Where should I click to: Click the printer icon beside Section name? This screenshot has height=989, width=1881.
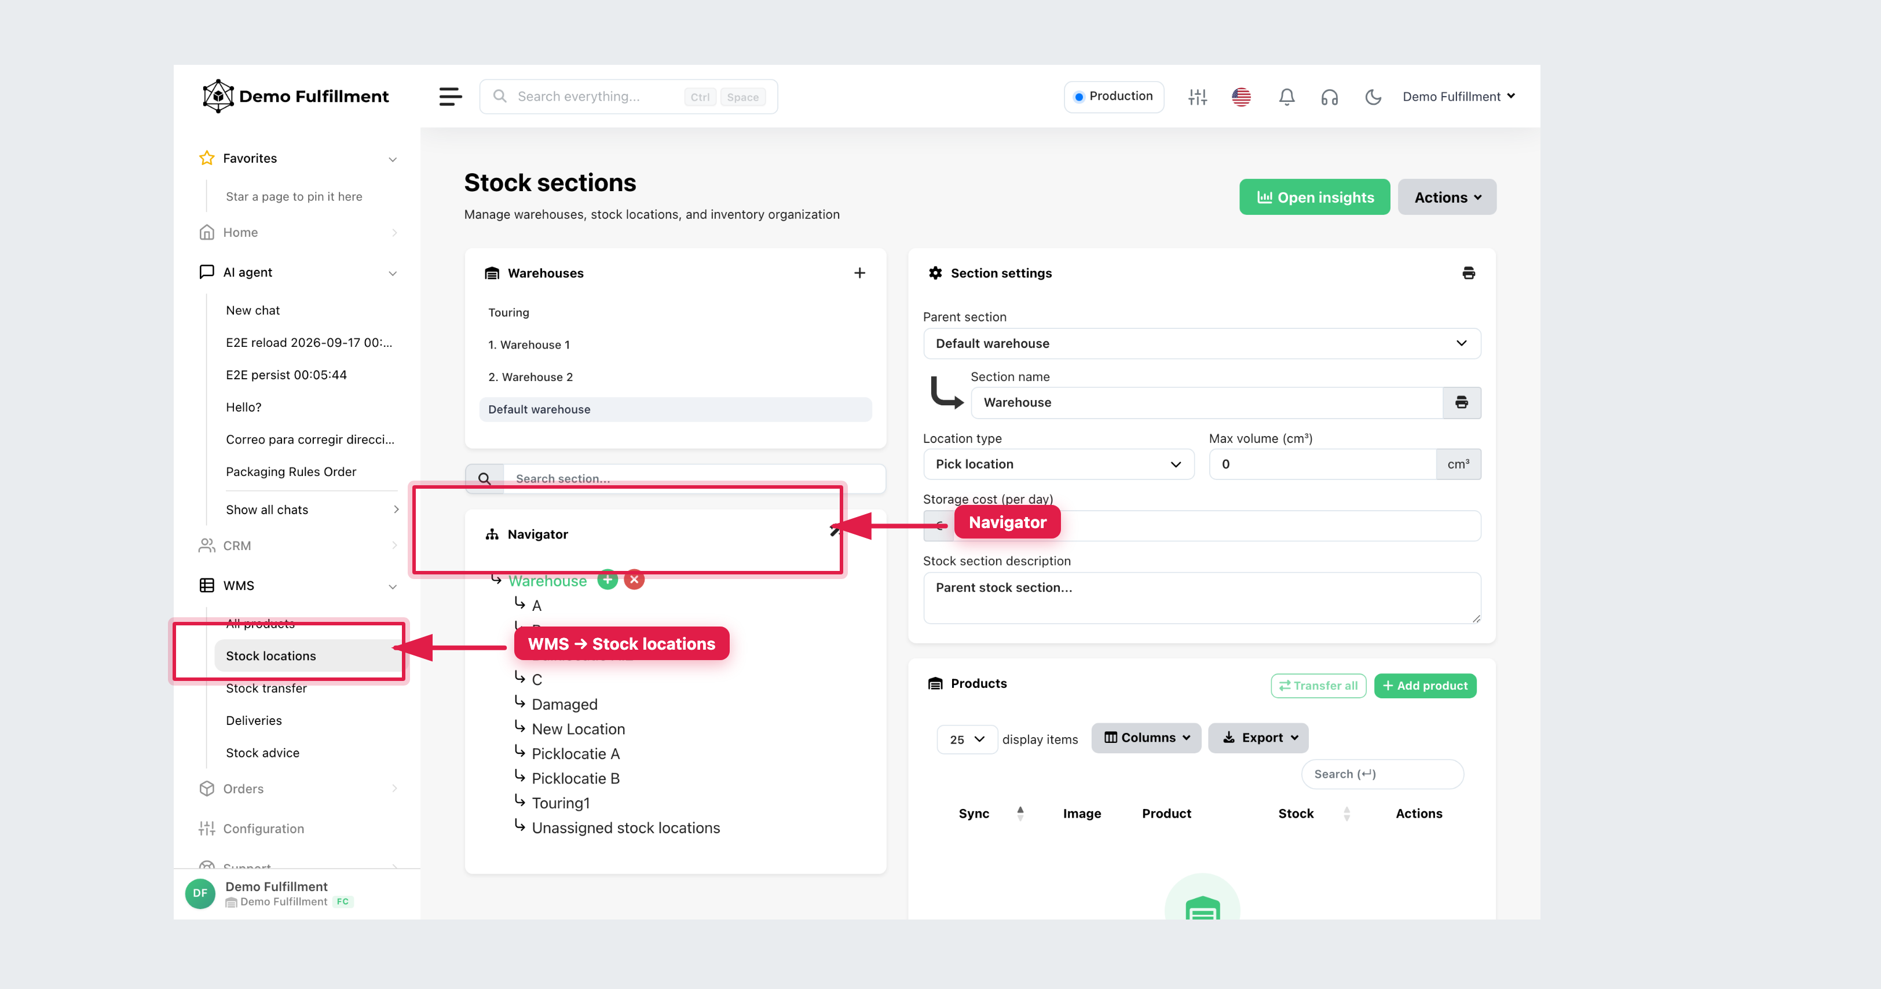tap(1461, 402)
